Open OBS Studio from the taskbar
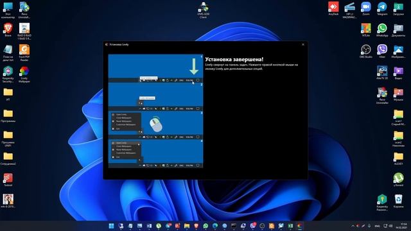411x231 pixels. [x=262, y=226]
